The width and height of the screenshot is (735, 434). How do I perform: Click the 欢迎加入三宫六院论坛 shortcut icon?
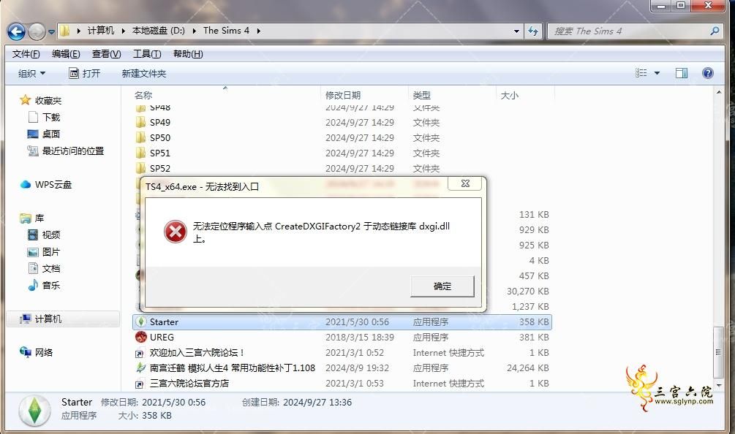pos(139,354)
